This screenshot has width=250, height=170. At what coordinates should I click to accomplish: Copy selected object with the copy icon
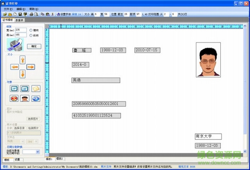(x=43, y=14)
